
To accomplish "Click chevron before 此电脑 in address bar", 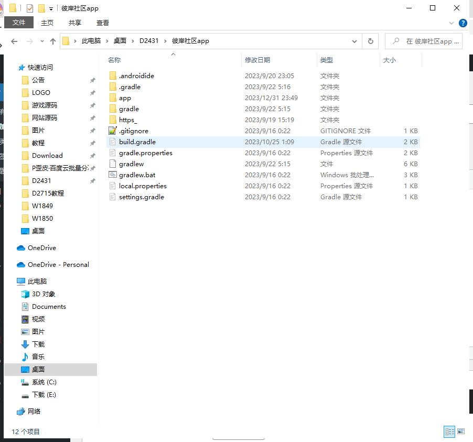I will coord(75,41).
